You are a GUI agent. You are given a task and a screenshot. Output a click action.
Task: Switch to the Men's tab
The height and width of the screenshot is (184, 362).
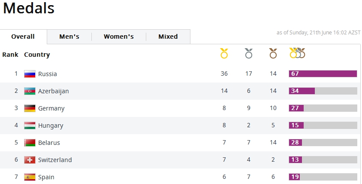(69, 37)
